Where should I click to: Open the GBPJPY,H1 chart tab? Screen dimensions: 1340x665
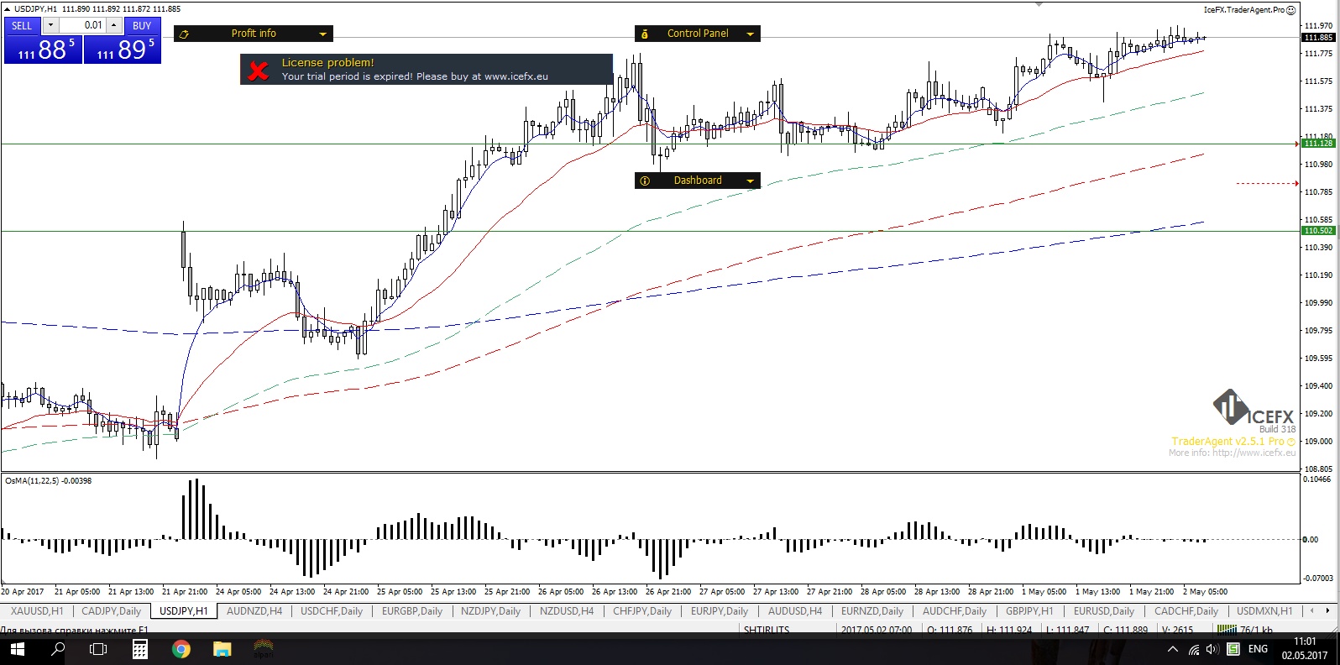coord(1029,611)
